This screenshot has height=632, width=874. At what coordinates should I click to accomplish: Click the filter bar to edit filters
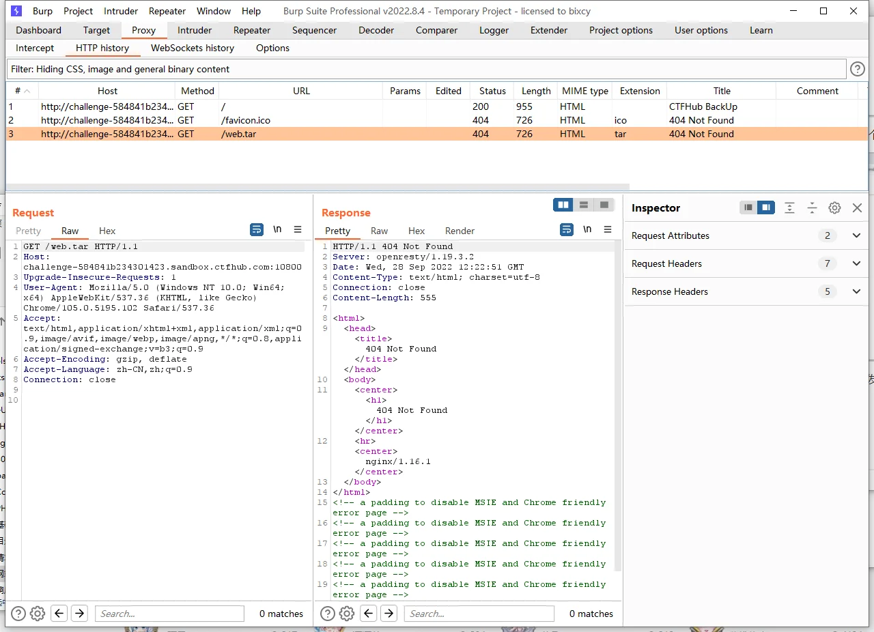426,69
